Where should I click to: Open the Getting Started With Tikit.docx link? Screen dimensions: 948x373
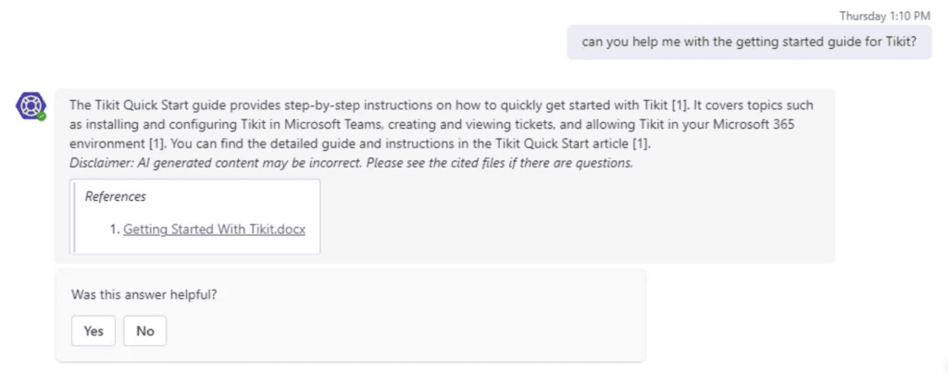point(214,230)
